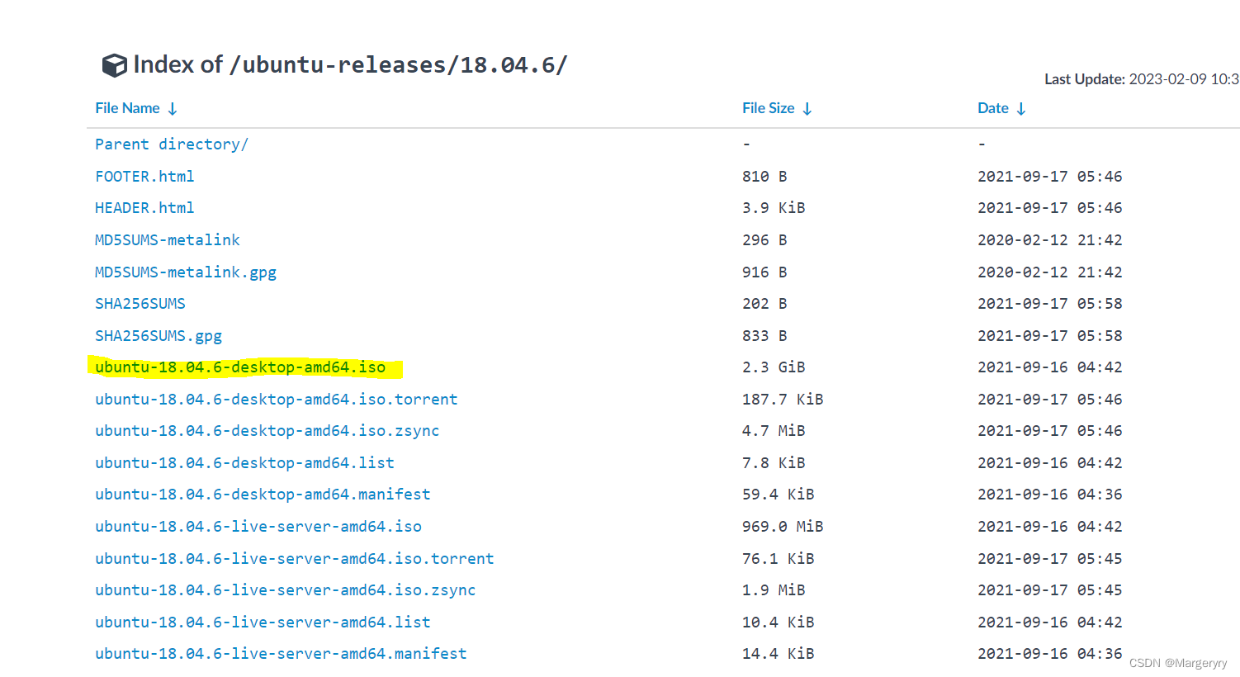
Task: Download MD5SUMS-metalink.gpg file
Action: tap(186, 272)
